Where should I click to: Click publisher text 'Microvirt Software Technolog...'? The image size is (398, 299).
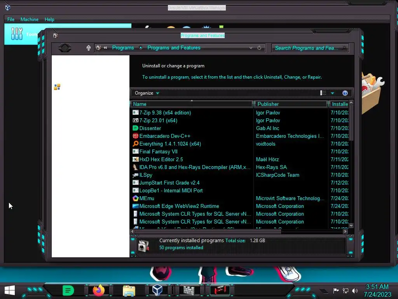290,198
